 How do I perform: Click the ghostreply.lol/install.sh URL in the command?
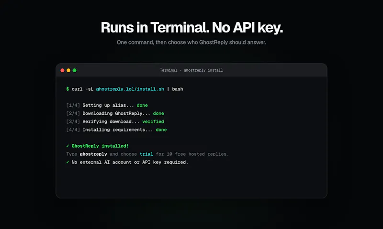click(130, 89)
